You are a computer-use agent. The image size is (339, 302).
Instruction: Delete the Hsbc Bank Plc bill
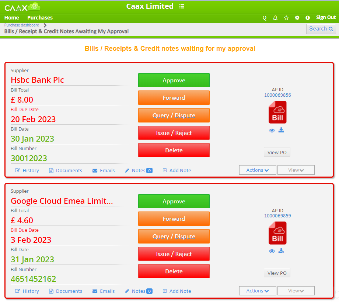[174, 150]
